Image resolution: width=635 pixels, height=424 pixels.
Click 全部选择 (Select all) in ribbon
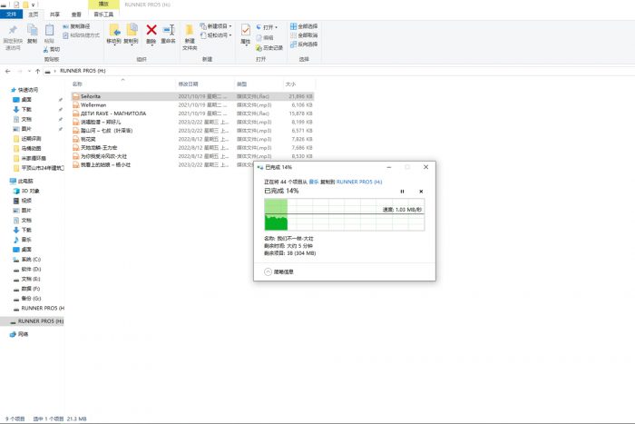pos(305,26)
